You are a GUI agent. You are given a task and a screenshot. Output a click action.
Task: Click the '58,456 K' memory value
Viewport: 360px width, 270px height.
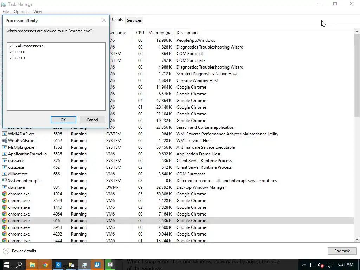(x=164, y=147)
